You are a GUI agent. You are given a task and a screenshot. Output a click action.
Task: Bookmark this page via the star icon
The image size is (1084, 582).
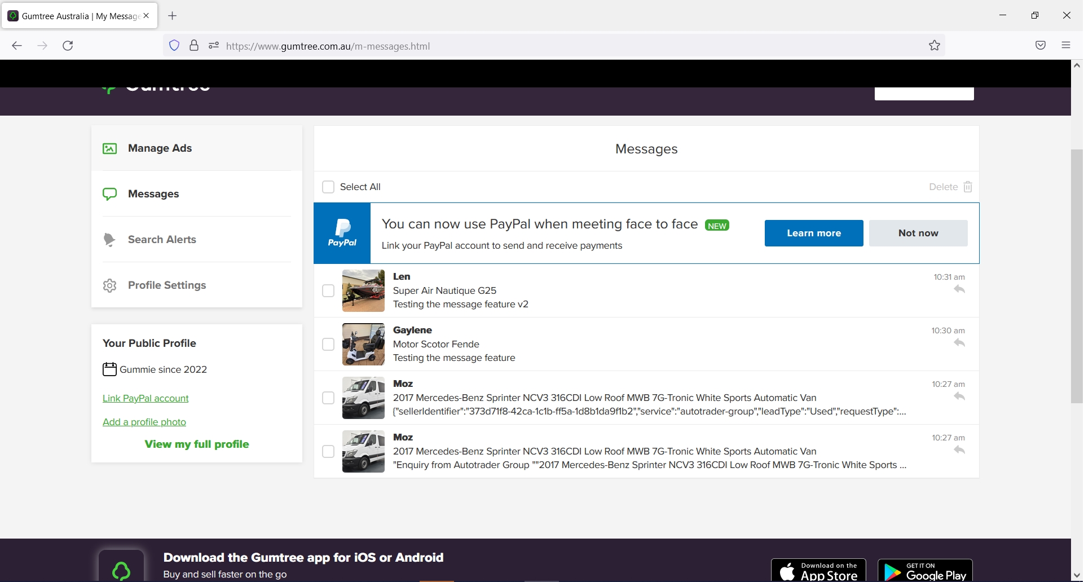point(934,46)
